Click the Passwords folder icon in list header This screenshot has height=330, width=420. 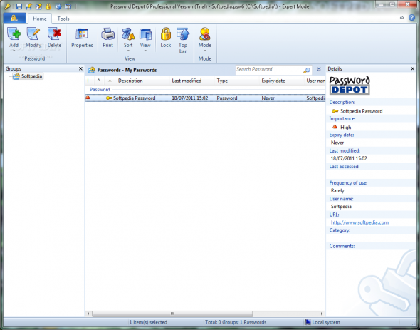[91, 70]
